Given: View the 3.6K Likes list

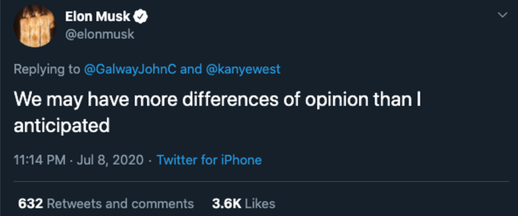Looking at the screenshot, I should (x=243, y=203).
